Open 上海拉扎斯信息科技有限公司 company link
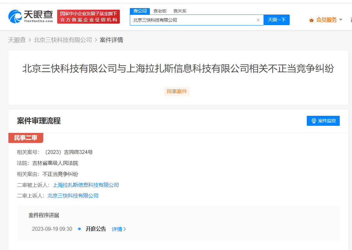 coord(86,185)
